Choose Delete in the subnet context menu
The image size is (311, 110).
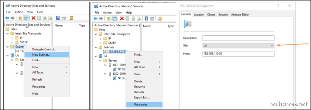click(x=144, y=81)
